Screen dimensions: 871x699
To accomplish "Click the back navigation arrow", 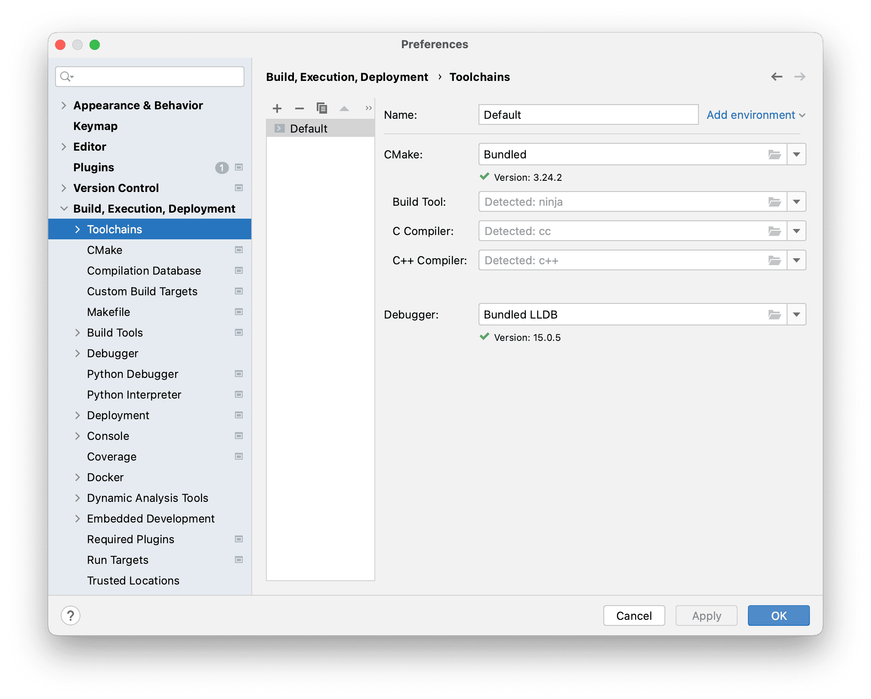I will pos(777,77).
